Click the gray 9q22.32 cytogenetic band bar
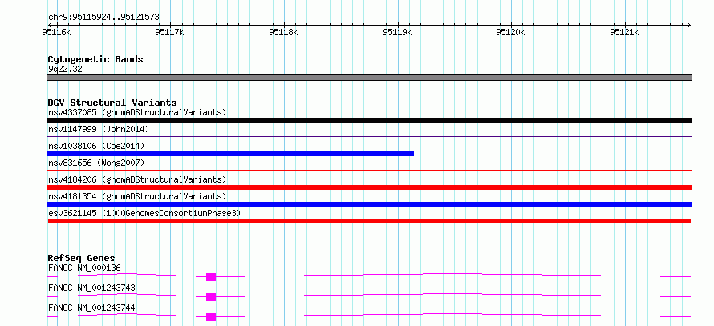The width and height of the screenshot is (714, 326). (369, 78)
